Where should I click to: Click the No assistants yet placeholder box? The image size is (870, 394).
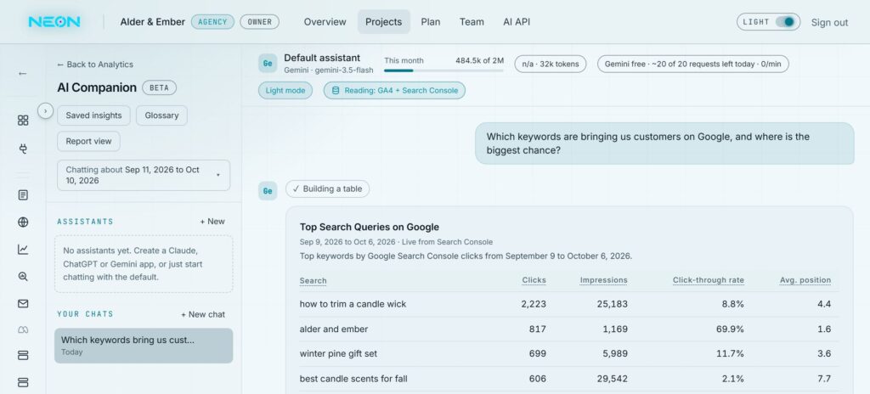pyautogui.click(x=144, y=264)
